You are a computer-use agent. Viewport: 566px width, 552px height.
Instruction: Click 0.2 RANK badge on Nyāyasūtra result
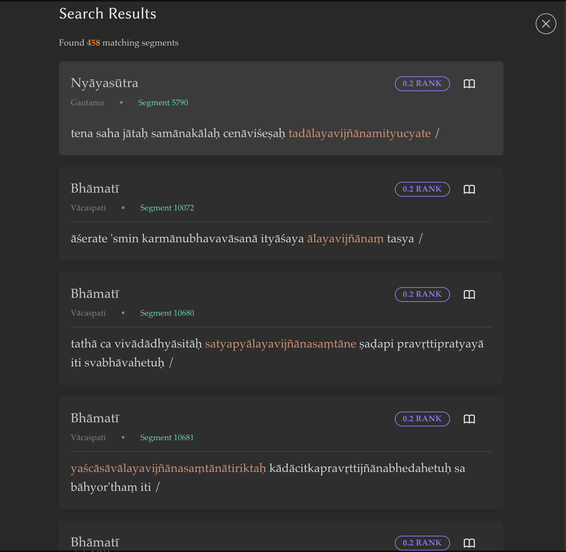(x=422, y=84)
